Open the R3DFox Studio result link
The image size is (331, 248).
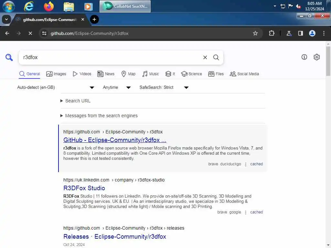click(x=84, y=188)
